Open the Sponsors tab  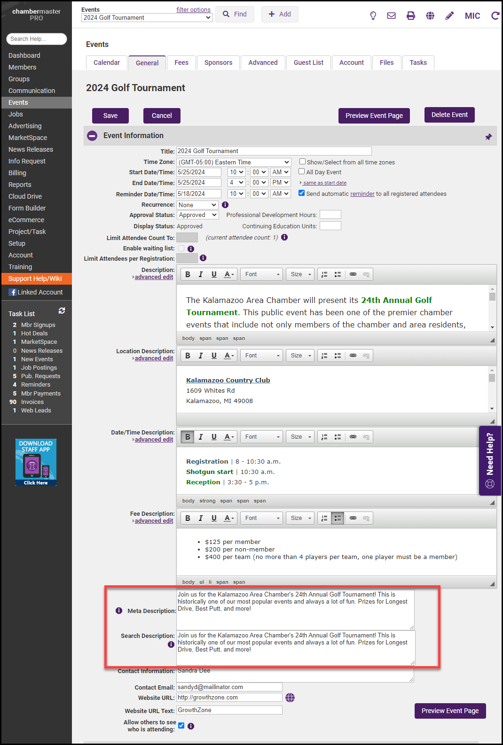click(x=218, y=62)
